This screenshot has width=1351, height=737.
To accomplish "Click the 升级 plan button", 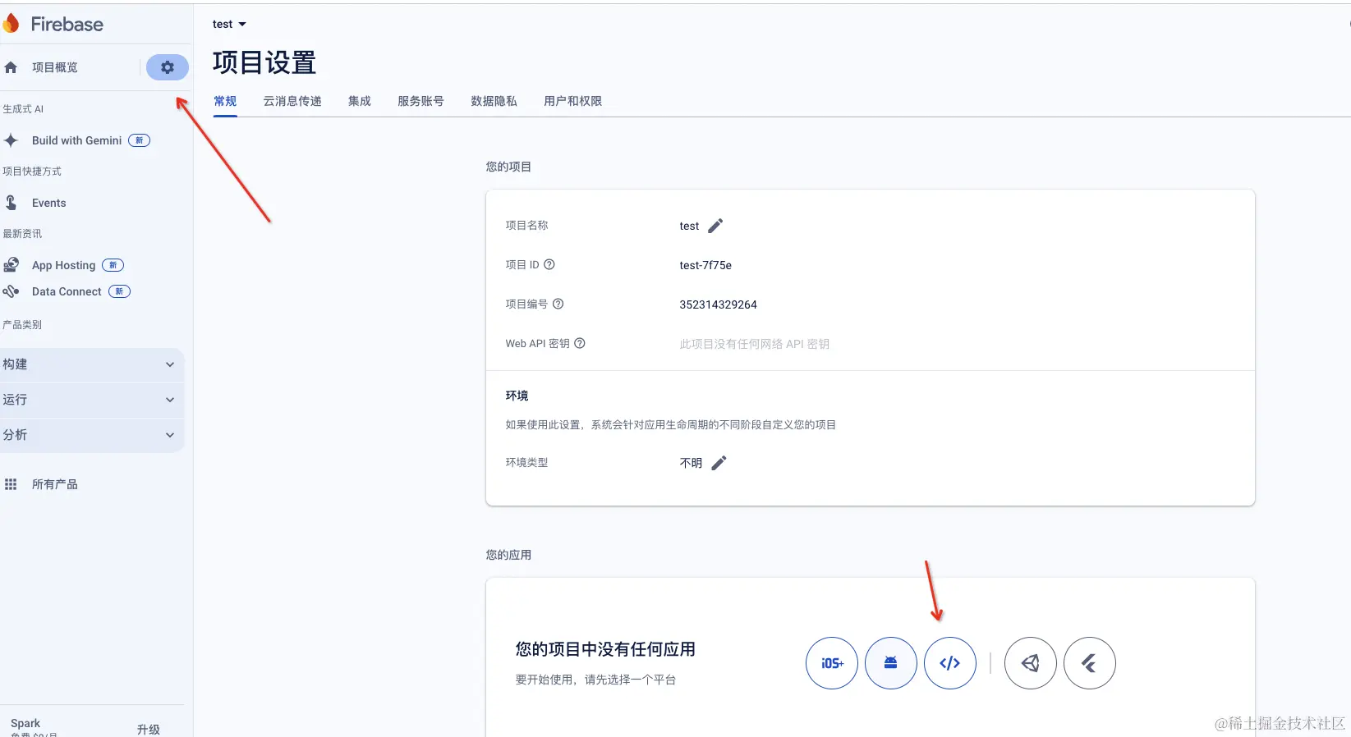I will pos(149,730).
